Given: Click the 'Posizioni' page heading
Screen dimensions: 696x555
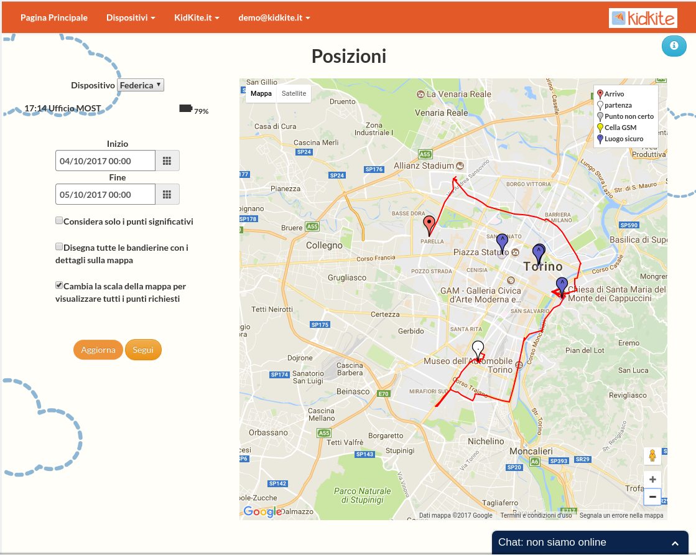Looking at the screenshot, I should [x=349, y=57].
